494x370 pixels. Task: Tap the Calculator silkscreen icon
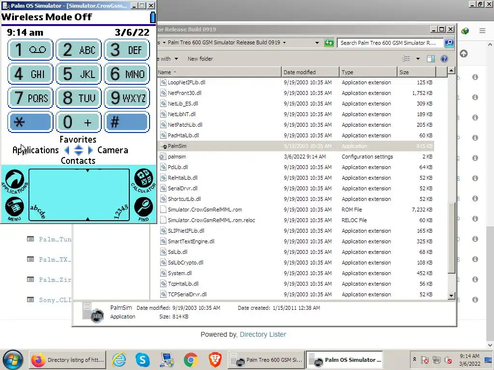(x=144, y=181)
